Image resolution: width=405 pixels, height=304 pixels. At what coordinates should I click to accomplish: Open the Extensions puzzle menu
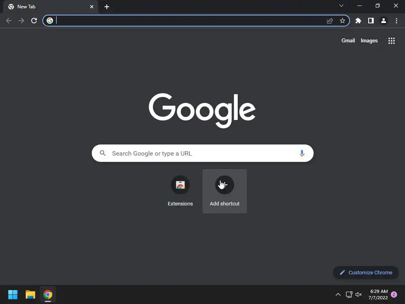pyautogui.click(x=358, y=21)
